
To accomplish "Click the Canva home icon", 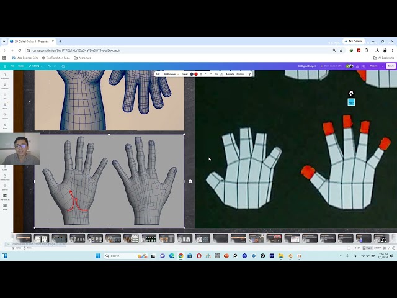I will tap(5, 66).
